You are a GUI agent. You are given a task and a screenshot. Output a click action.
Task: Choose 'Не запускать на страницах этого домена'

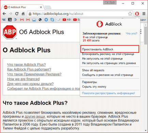[109, 63]
